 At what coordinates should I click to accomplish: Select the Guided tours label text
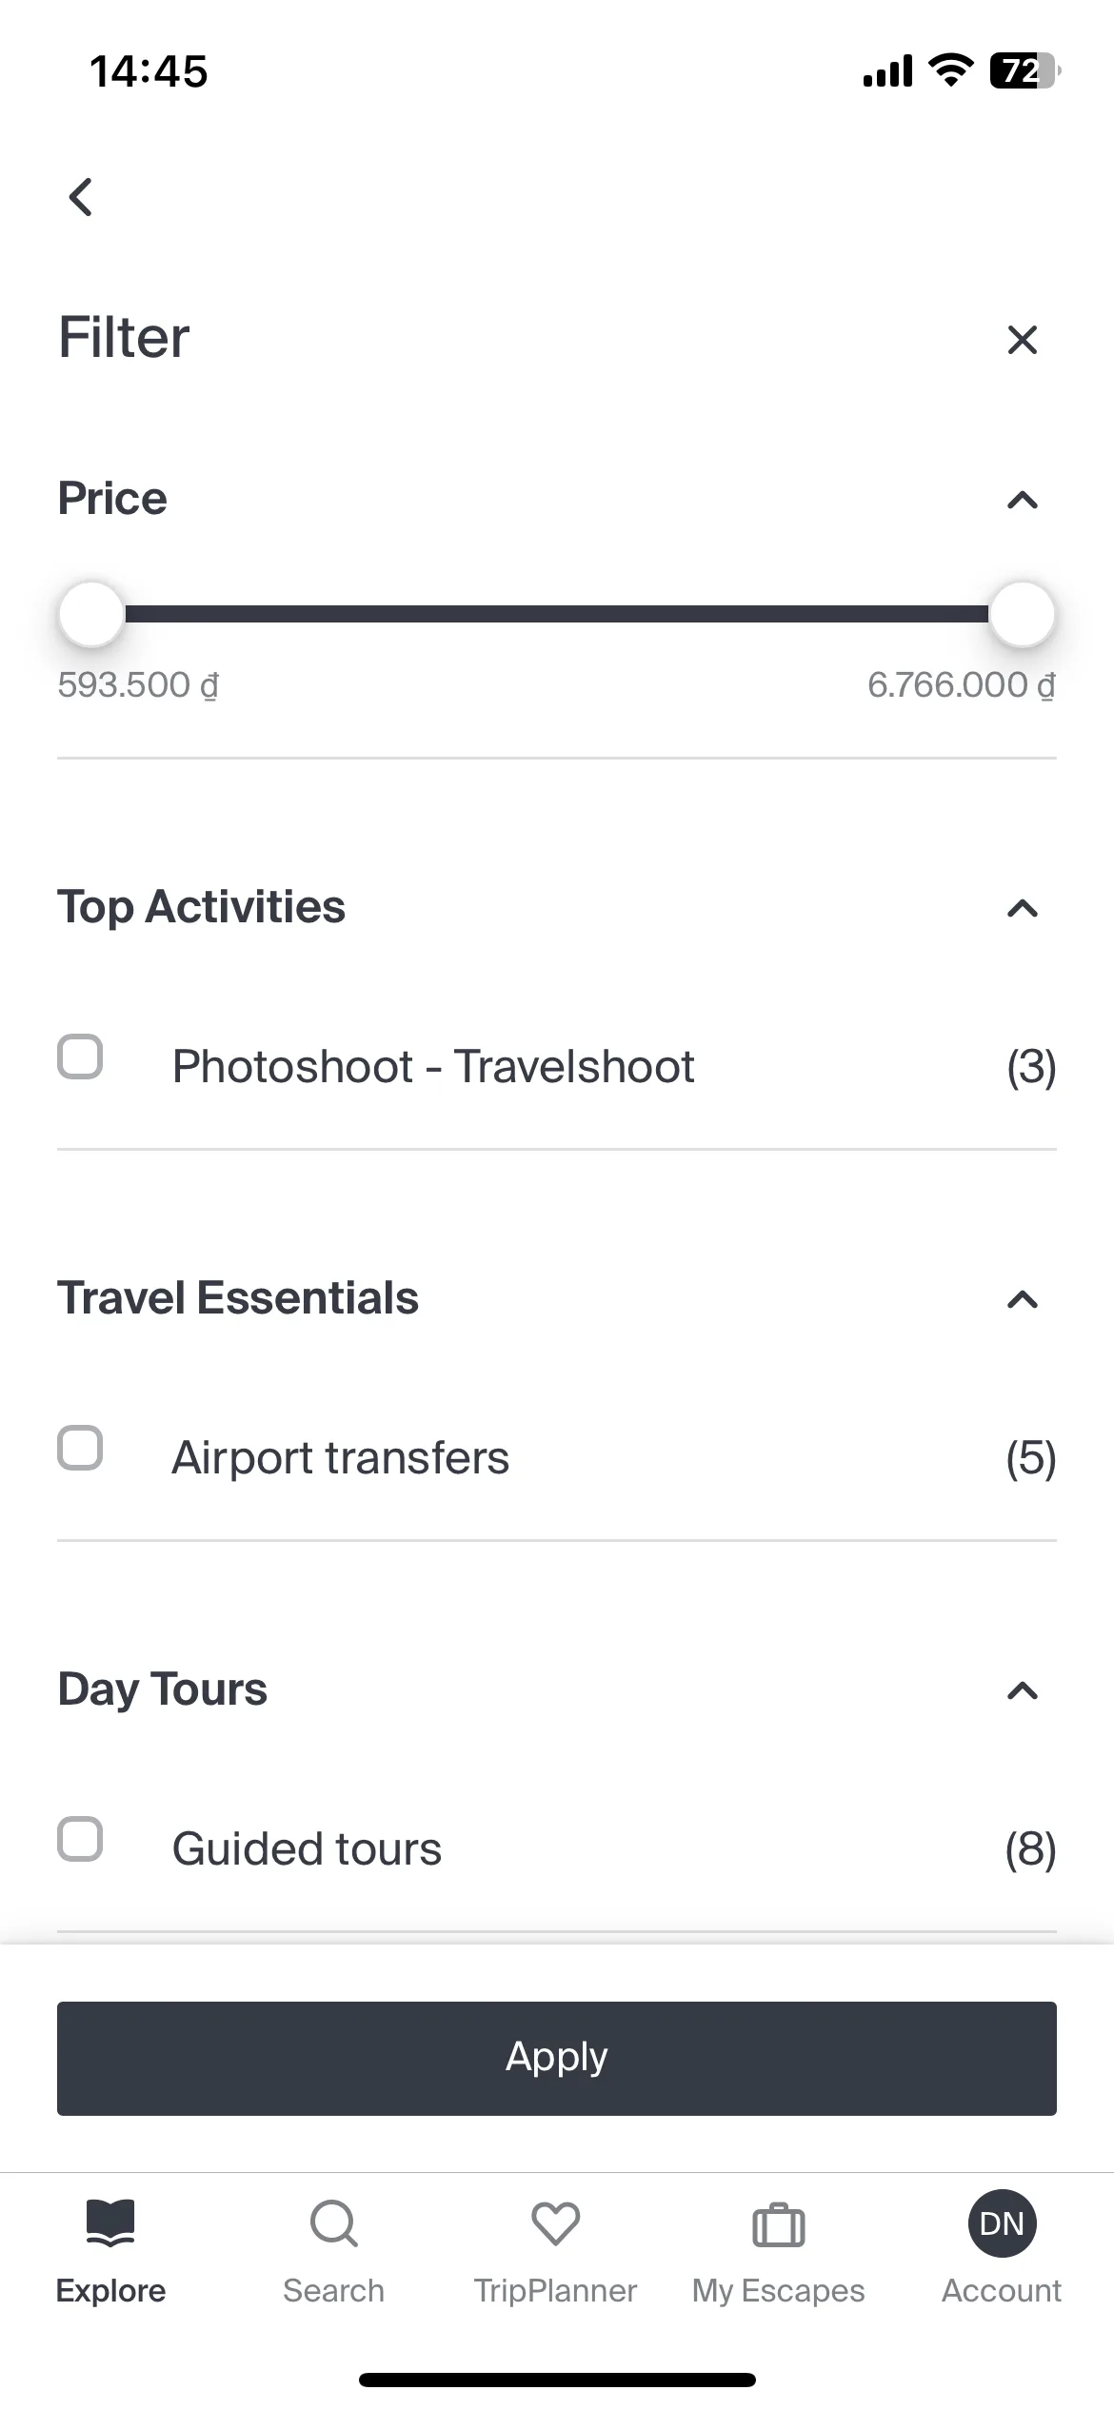click(307, 1849)
